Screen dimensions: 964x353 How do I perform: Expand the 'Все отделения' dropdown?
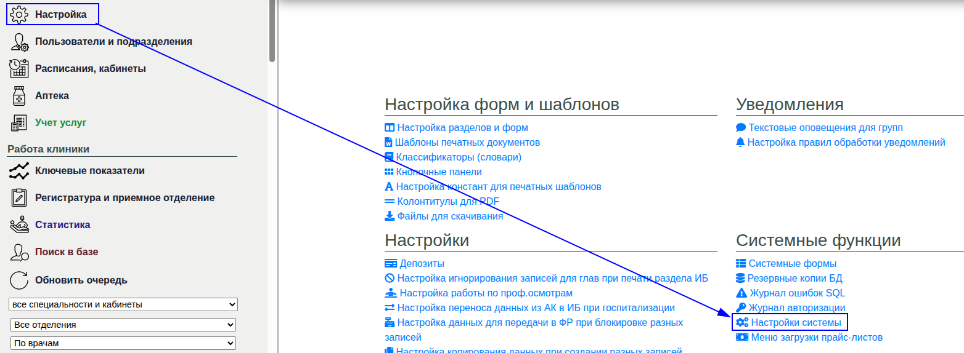(124, 325)
